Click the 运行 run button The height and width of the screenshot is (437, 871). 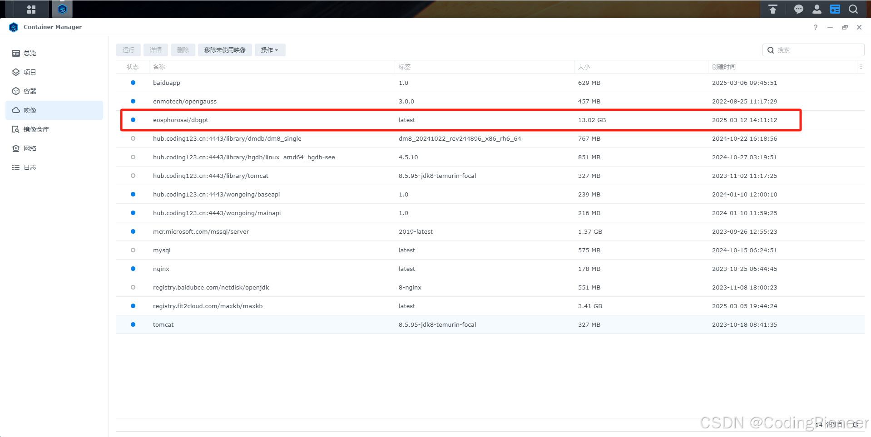(129, 50)
